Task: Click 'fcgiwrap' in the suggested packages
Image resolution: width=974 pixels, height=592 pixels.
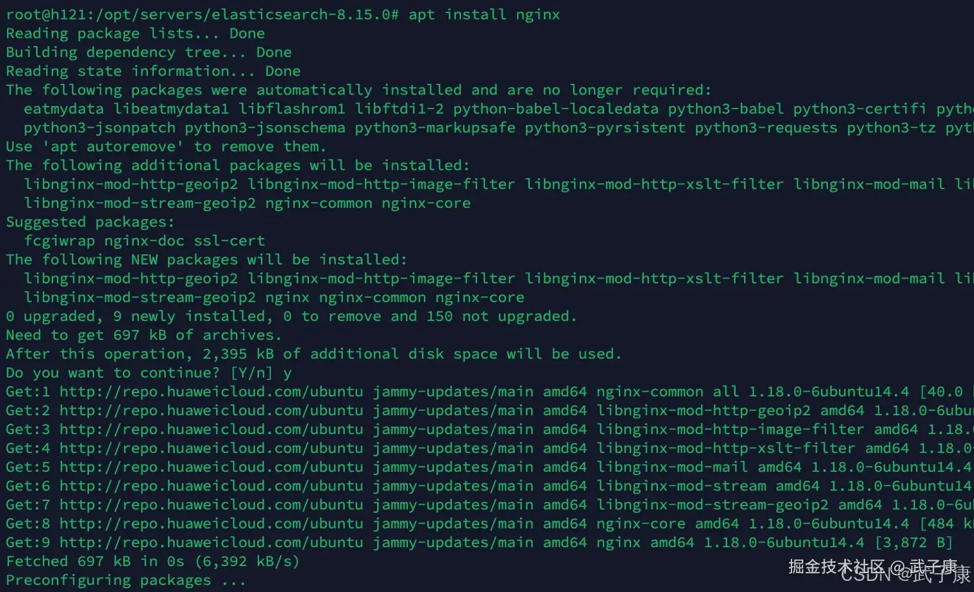Action: [x=59, y=241]
